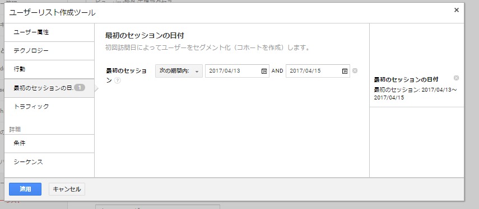Show help for 最初のセッション question mark
This screenshot has width=479, height=209.
pyautogui.click(x=117, y=80)
